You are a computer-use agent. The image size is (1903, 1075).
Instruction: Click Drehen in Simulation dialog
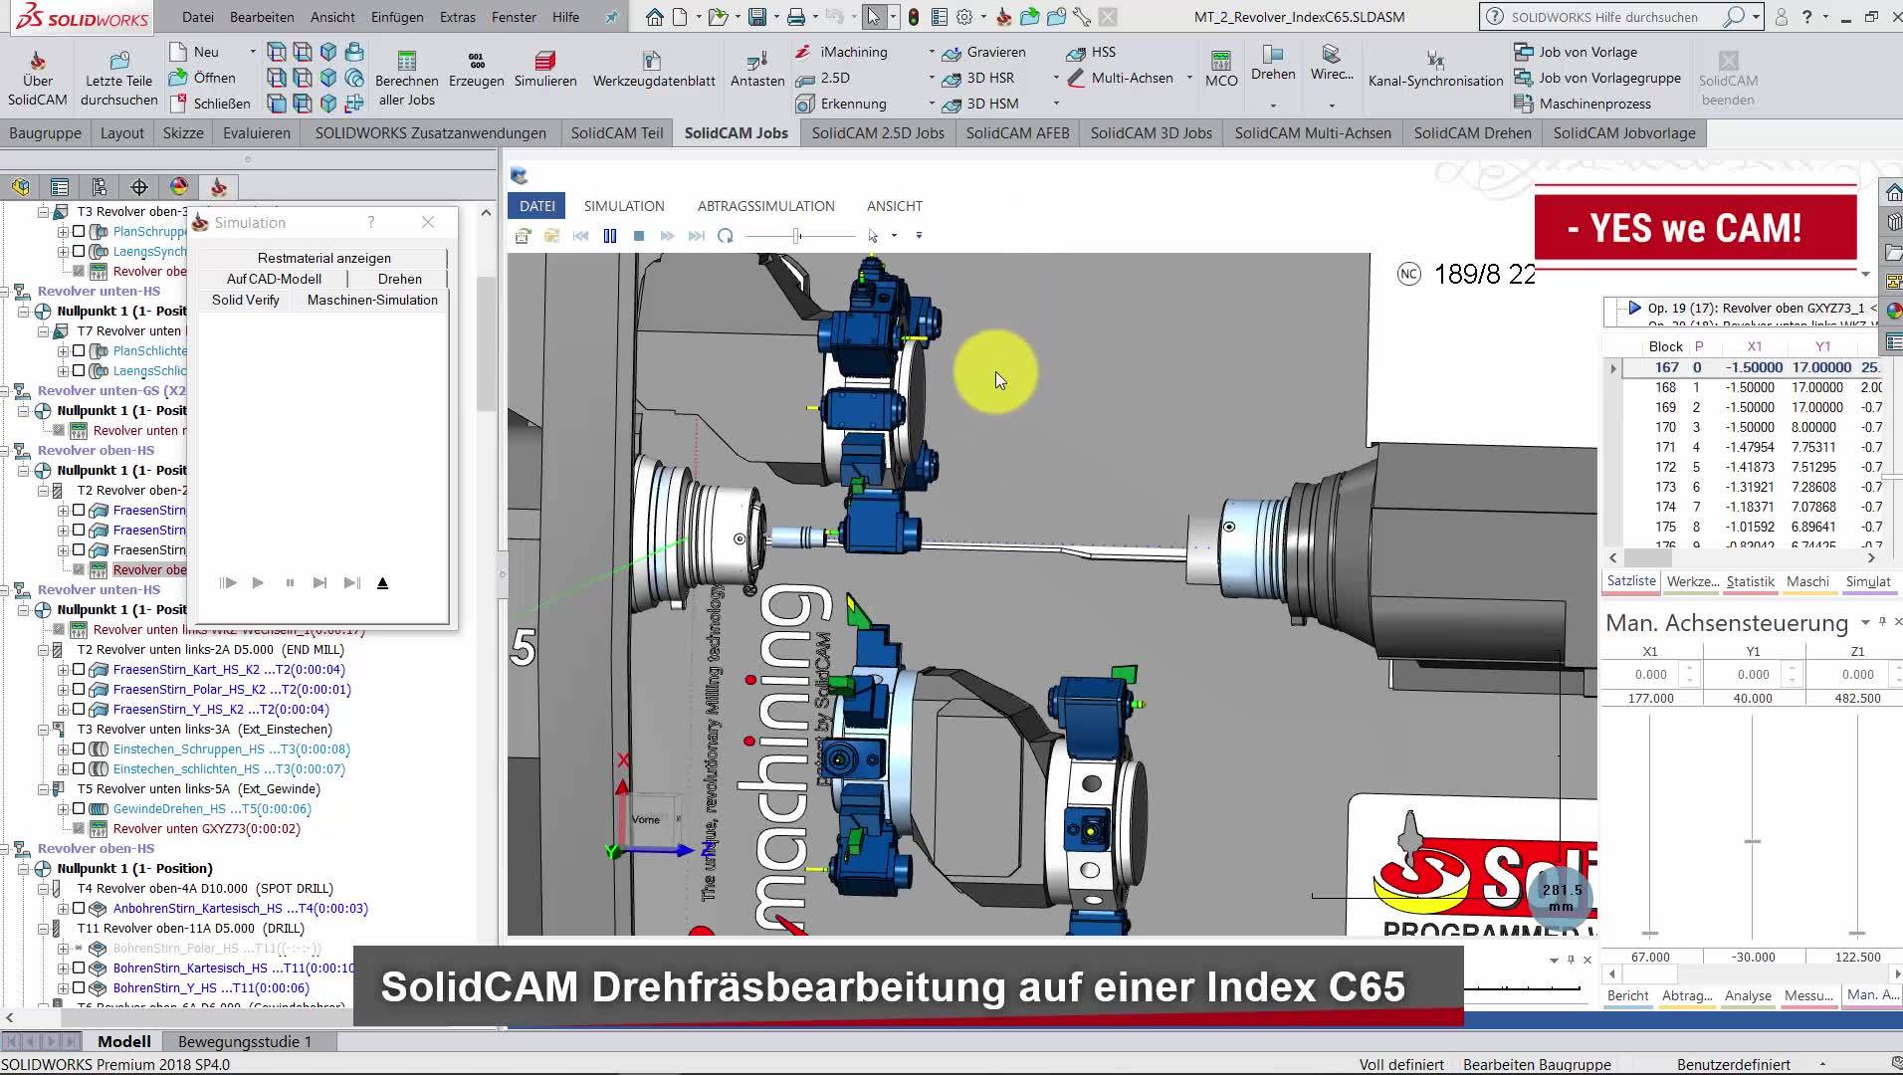click(399, 279)
